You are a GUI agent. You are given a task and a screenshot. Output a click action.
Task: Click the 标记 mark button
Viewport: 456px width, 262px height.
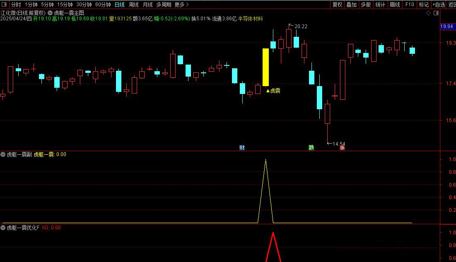click(x=424, y=5)
